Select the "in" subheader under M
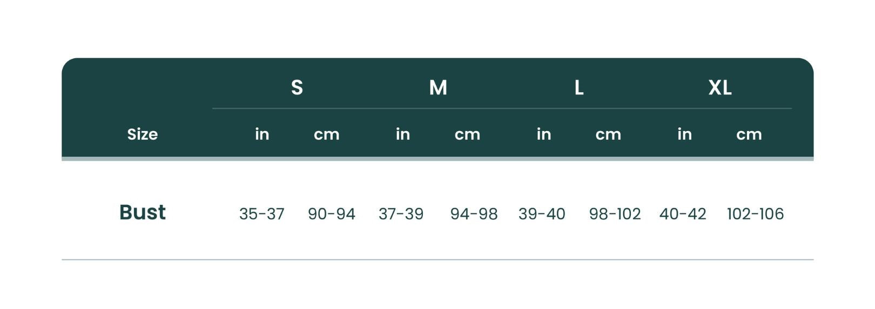This screenshot has width=875, height=309. coord(403,134)
